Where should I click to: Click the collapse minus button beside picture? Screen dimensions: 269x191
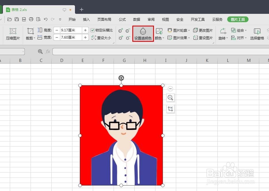point(170,89)
